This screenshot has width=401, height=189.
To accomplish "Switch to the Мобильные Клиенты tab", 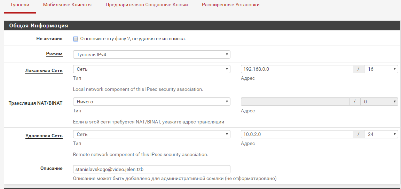I will pyautogui.click(x=67, y=5).
